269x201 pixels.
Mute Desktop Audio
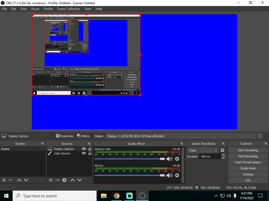tap(169, 159)
